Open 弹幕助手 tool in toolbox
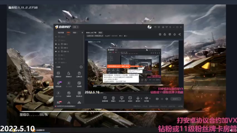The width and height of the screenshot is (237, 133). (x=58, y=74)
